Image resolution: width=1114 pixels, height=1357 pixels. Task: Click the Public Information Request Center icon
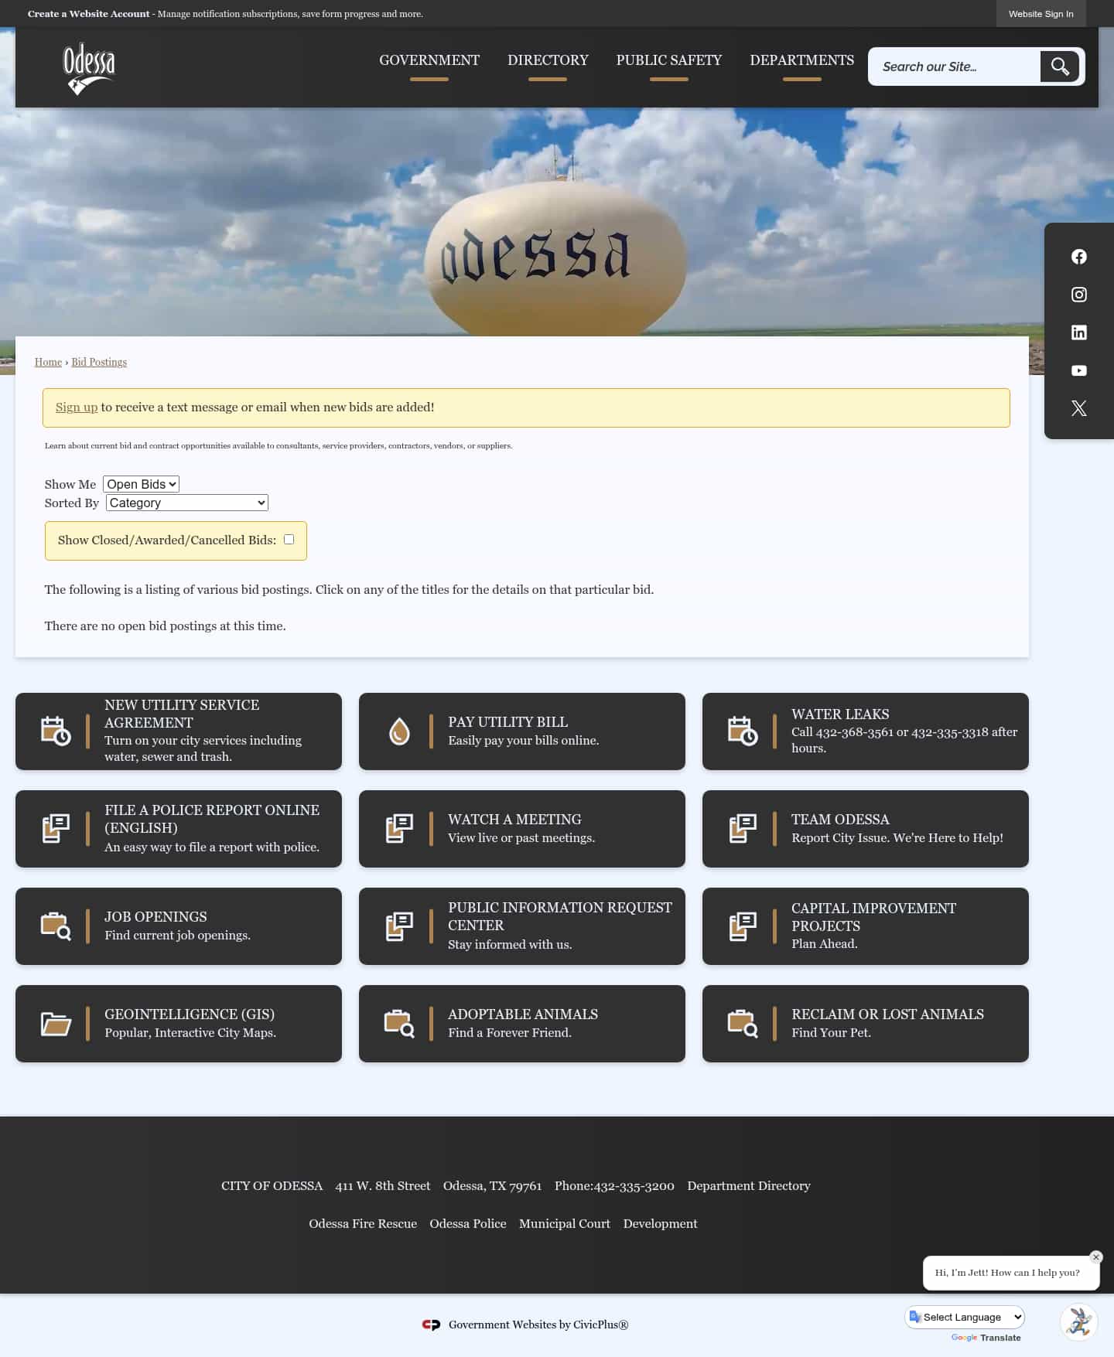[399, 926]
